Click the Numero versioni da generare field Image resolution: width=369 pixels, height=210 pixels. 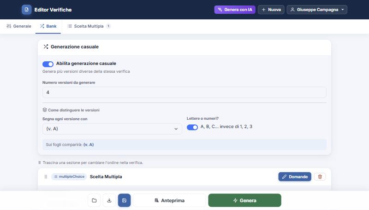[x=184, y=92]
